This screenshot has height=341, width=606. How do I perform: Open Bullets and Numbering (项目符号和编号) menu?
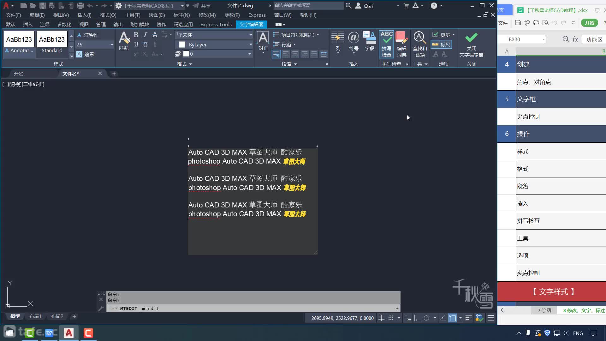(x=296, y=35)
